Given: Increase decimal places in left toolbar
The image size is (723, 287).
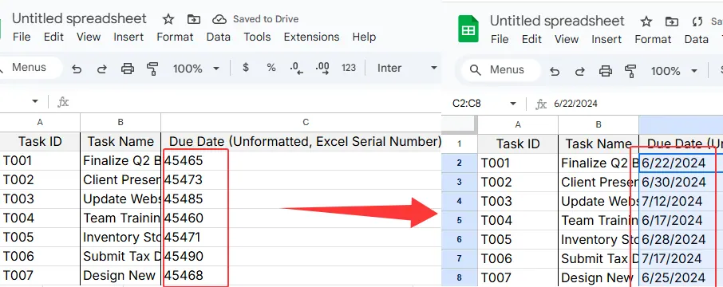Looking at the screenshot, I should [x=322, y=69].
